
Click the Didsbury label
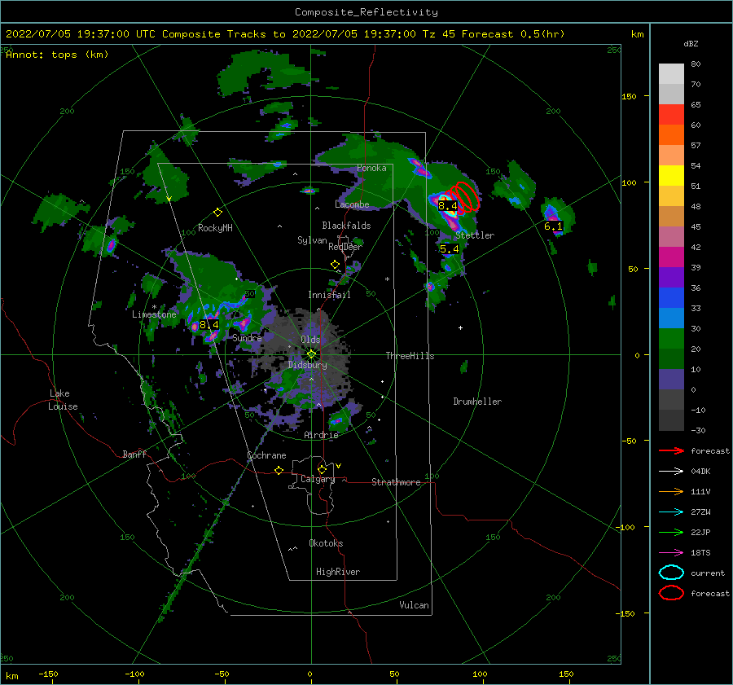(308, 365)
